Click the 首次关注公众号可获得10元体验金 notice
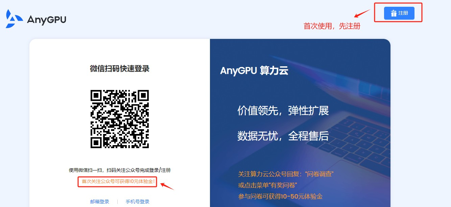This screenshot has width=451, height=207. tap(118, 182)
